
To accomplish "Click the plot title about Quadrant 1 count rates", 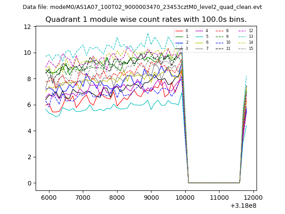I will click(146, 20).
